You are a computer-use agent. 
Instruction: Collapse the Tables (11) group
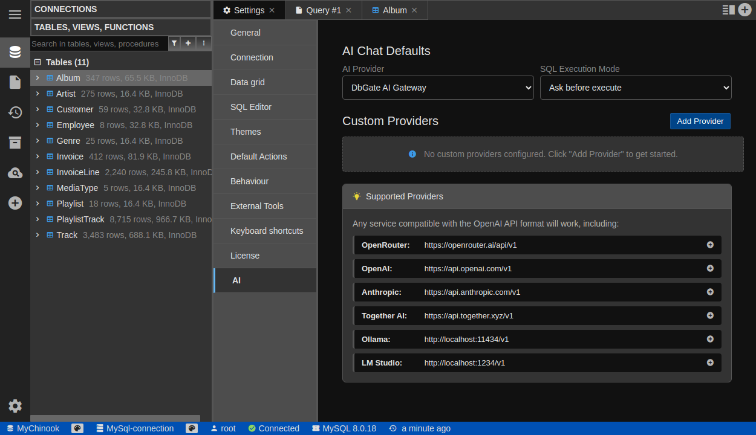(x=37, y=62)
